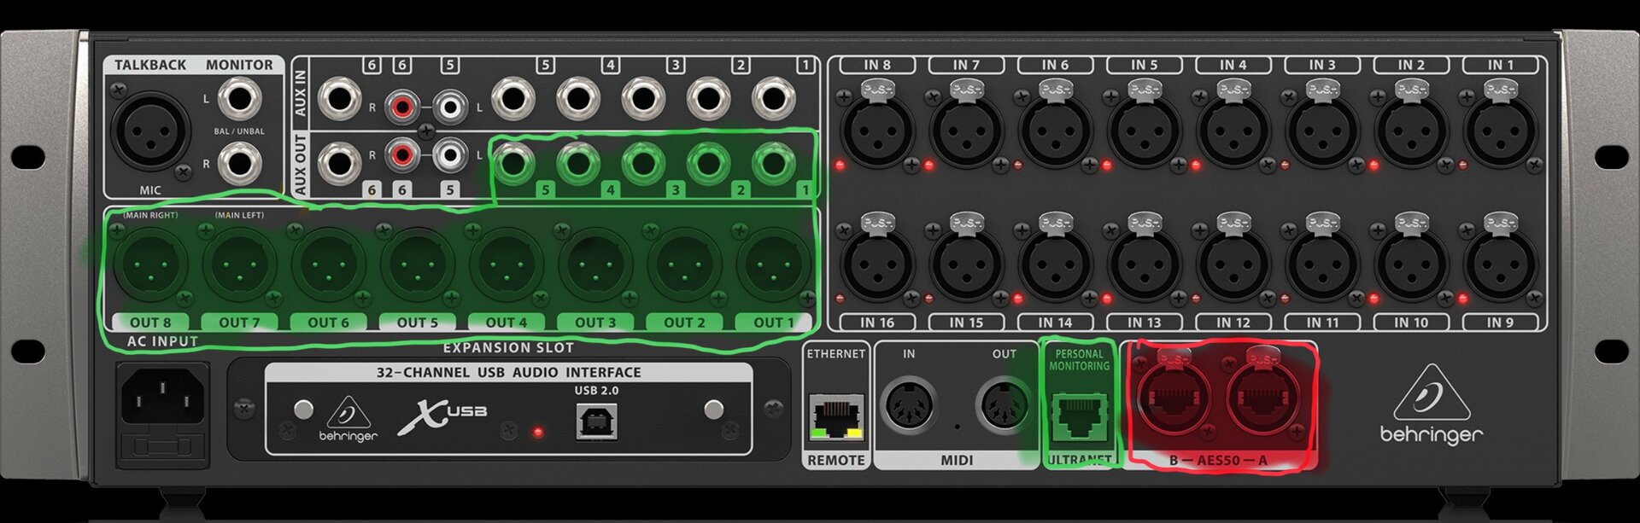Select the IN 11 XLR input jack

pos(1322,263)
